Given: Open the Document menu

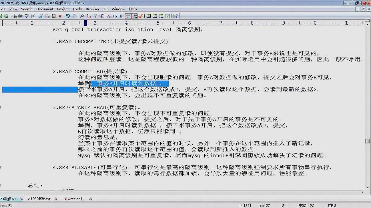Looking at the screenshot, I should (45, 9).
